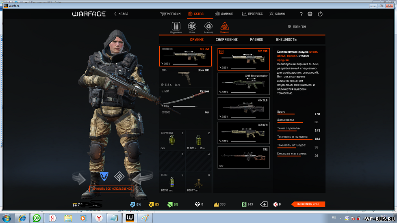
Task: Select belt slot 6 mine
Action: [198, 182]
